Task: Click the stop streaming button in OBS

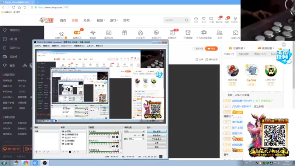Action: [156, 132]
